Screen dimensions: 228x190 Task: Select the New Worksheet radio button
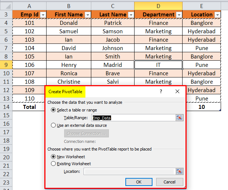54,156
